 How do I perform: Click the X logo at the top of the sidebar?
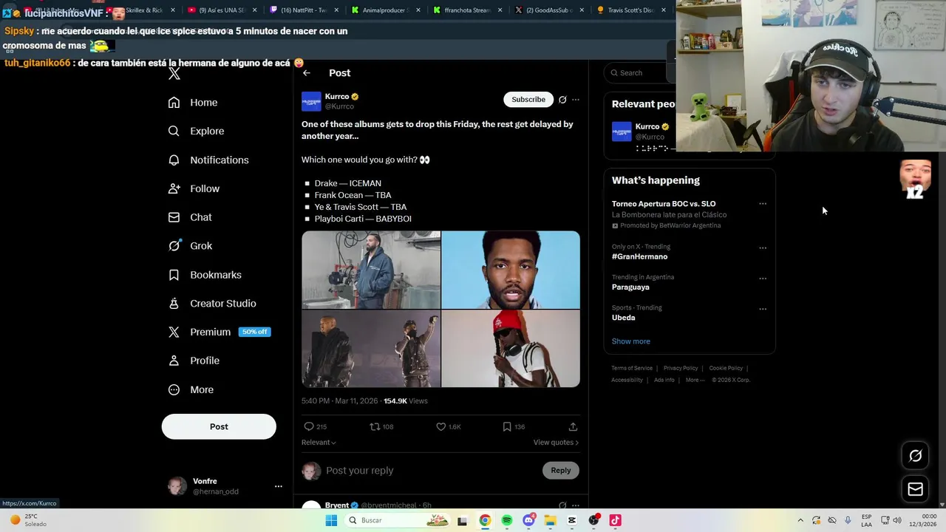174,73
